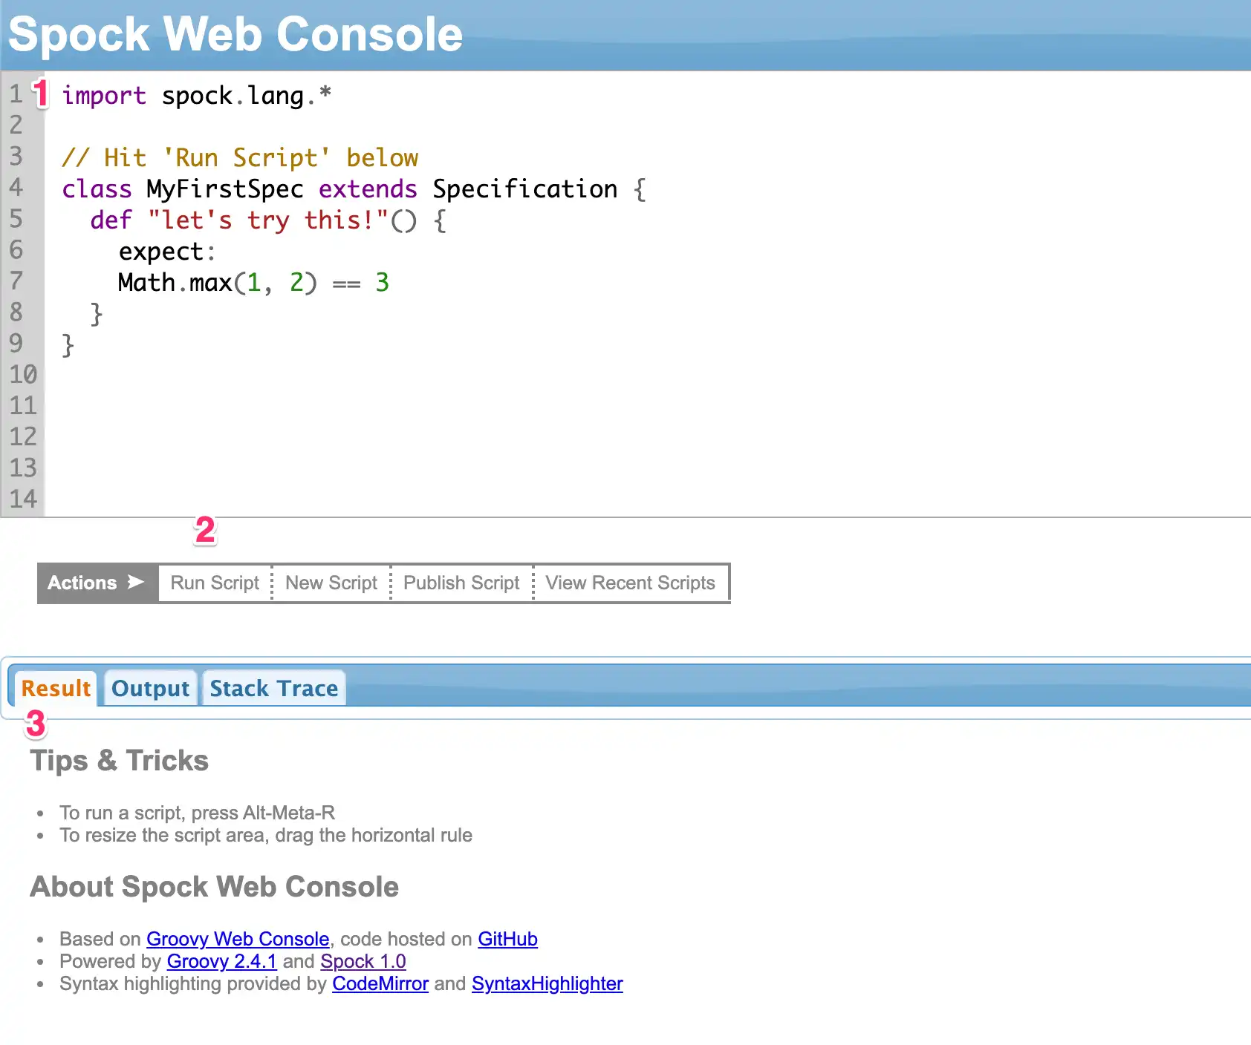Place cursor in 'import spock.lang.*' line
Viewport: 1251px width, 1045px height.
196,95
